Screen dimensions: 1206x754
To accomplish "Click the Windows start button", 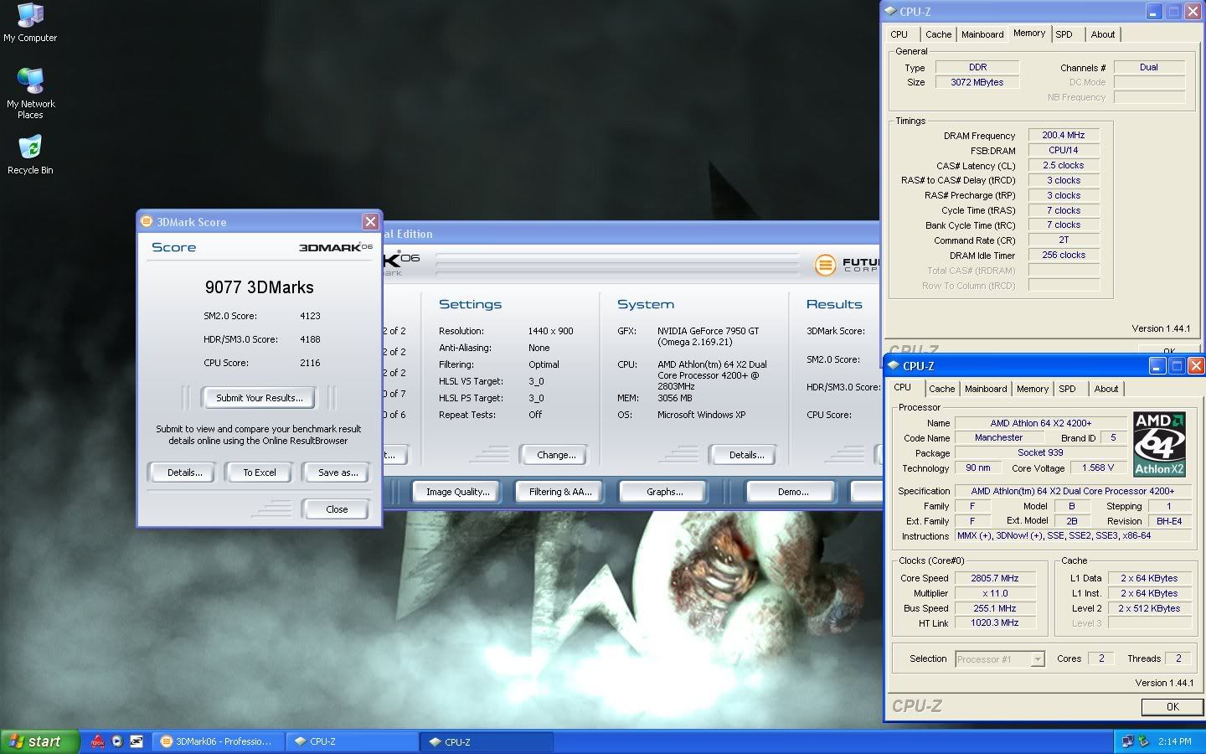I will (39, 741).
